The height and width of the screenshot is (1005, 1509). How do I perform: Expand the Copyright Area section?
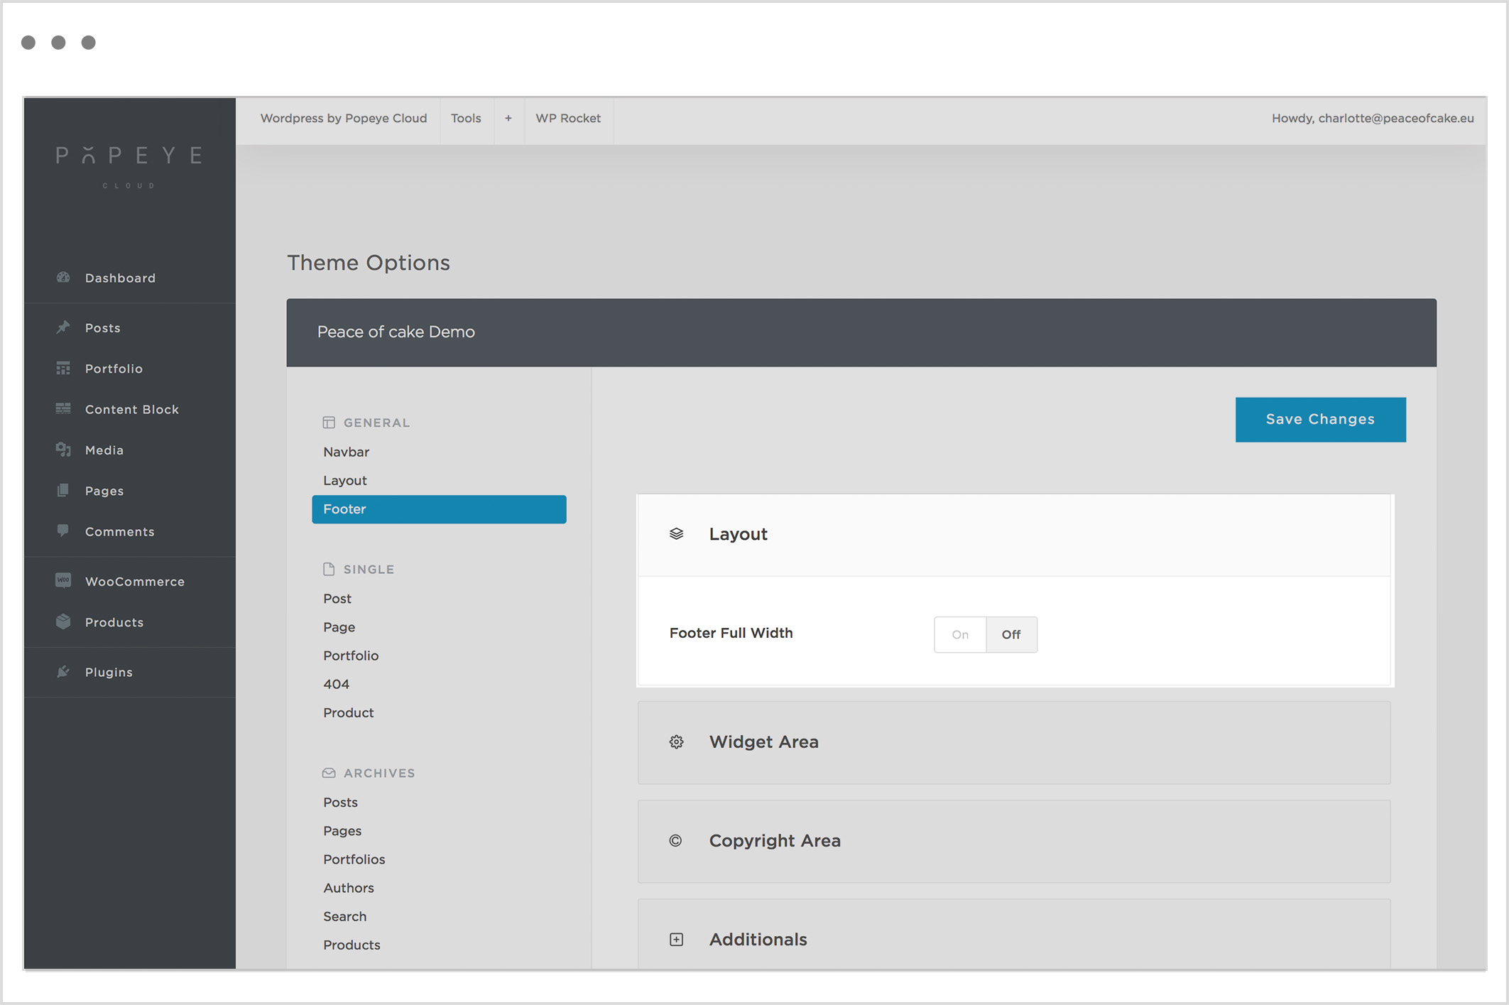[x=1014, y=842]
